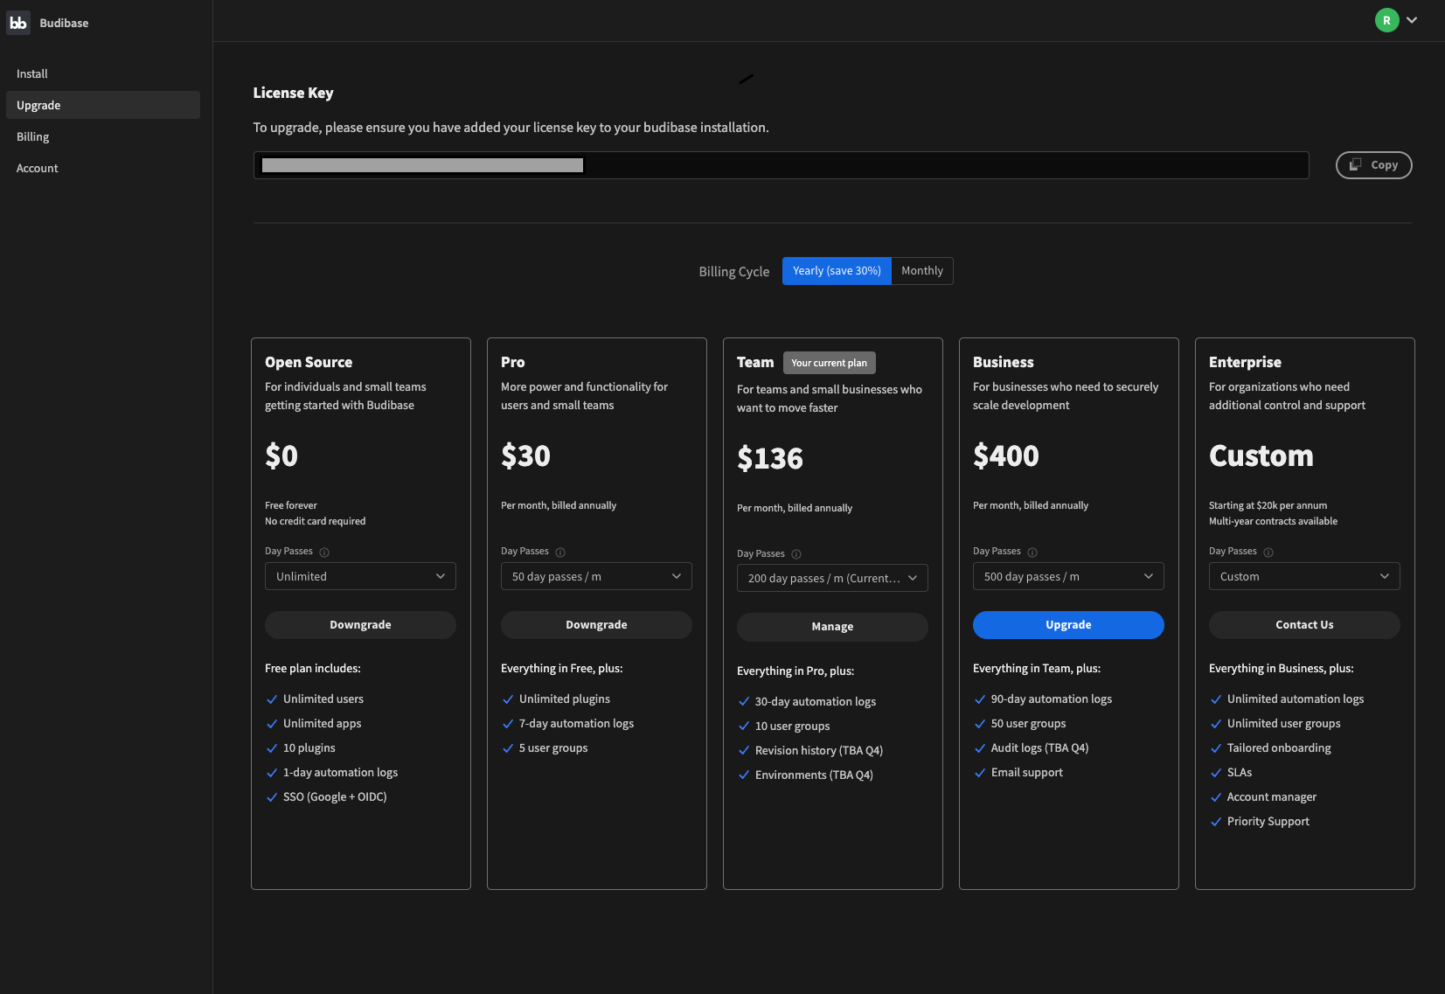Viewport: 1445px width, 994px height.
Task: Click '30-day automation logs' feature
Action: 816,702
